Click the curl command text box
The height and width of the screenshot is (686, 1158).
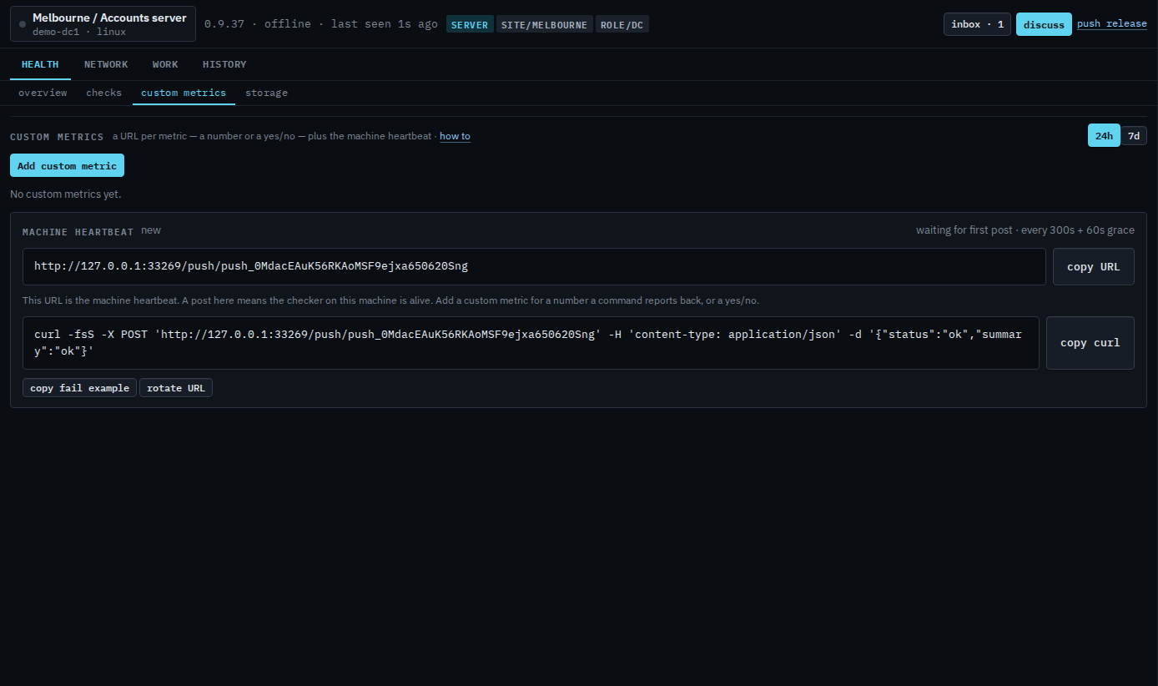point(531,342)
